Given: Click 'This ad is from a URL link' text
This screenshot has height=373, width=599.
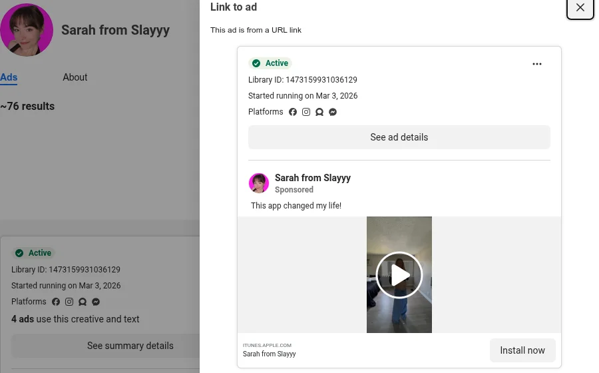Looking at the screenshot, I should click(x=256, y=30).
